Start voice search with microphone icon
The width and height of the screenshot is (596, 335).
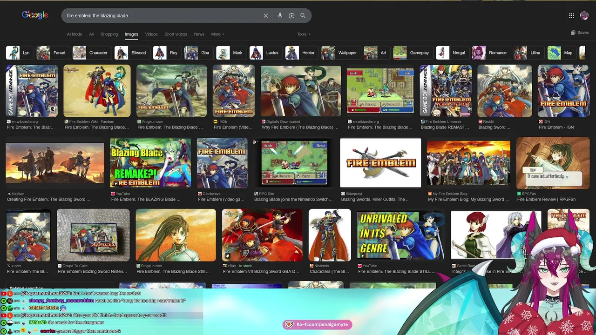pyautogui.click(x=280, y=15)
